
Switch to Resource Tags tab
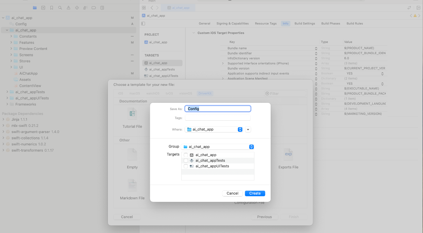[x=266, y=24]
